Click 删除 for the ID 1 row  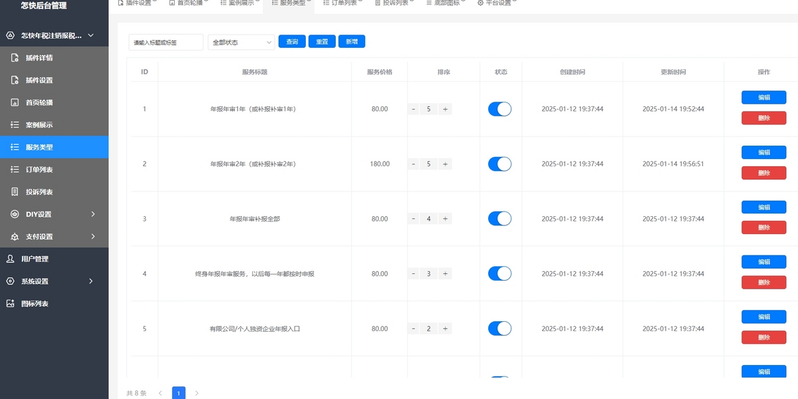(x=764, y=118)
